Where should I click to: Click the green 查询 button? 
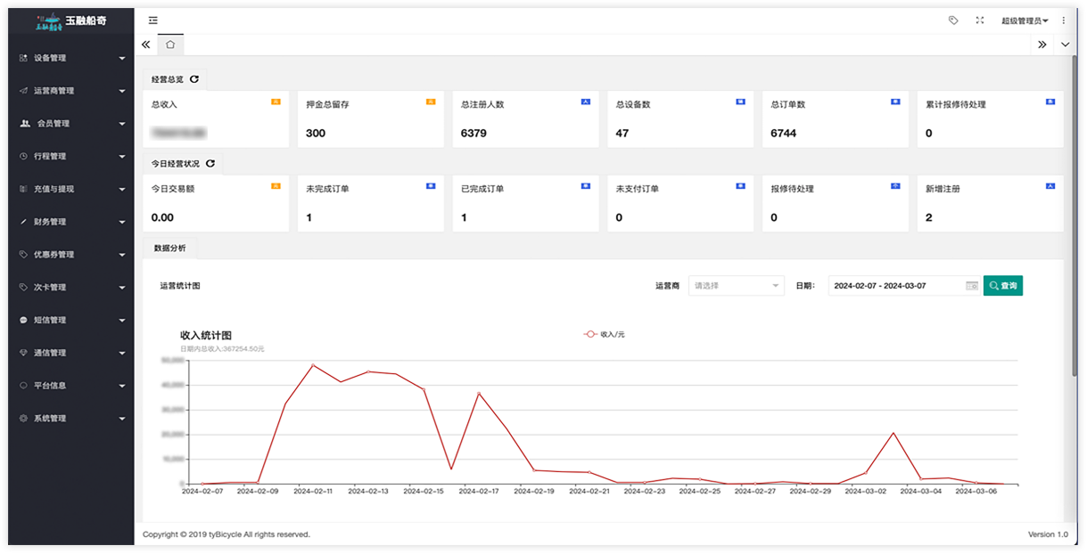pyautogui.click(x=1003, y=286)
